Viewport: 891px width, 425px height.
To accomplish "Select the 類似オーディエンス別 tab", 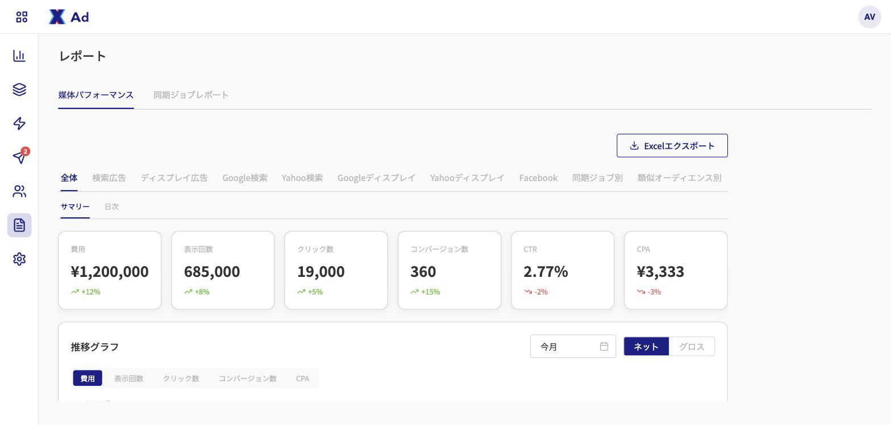I will [679, 178].
